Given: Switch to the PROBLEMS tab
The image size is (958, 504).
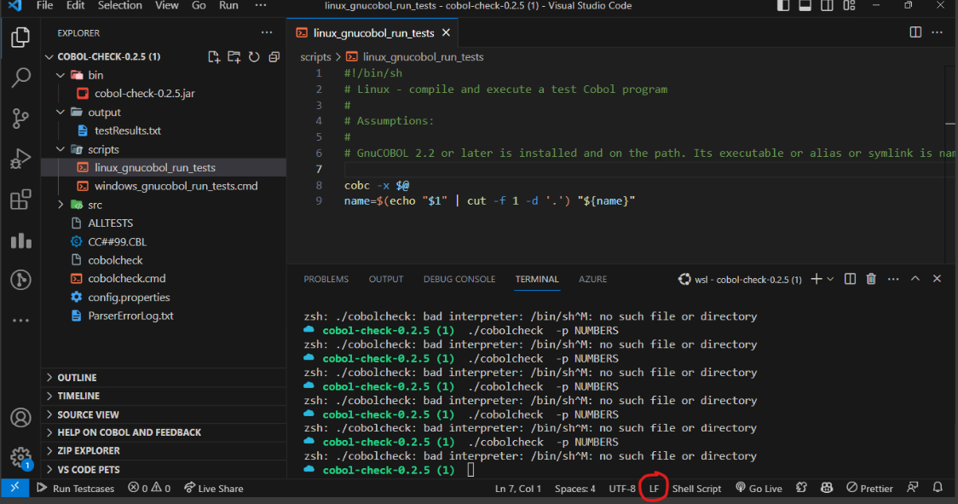Looking at the screenshot, I should tap(325, 278).
